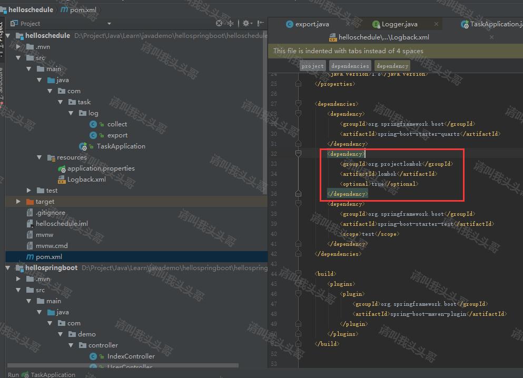Click the dependency breadcrumb
The height and width of the screenshot is (378, 523).
392,66
